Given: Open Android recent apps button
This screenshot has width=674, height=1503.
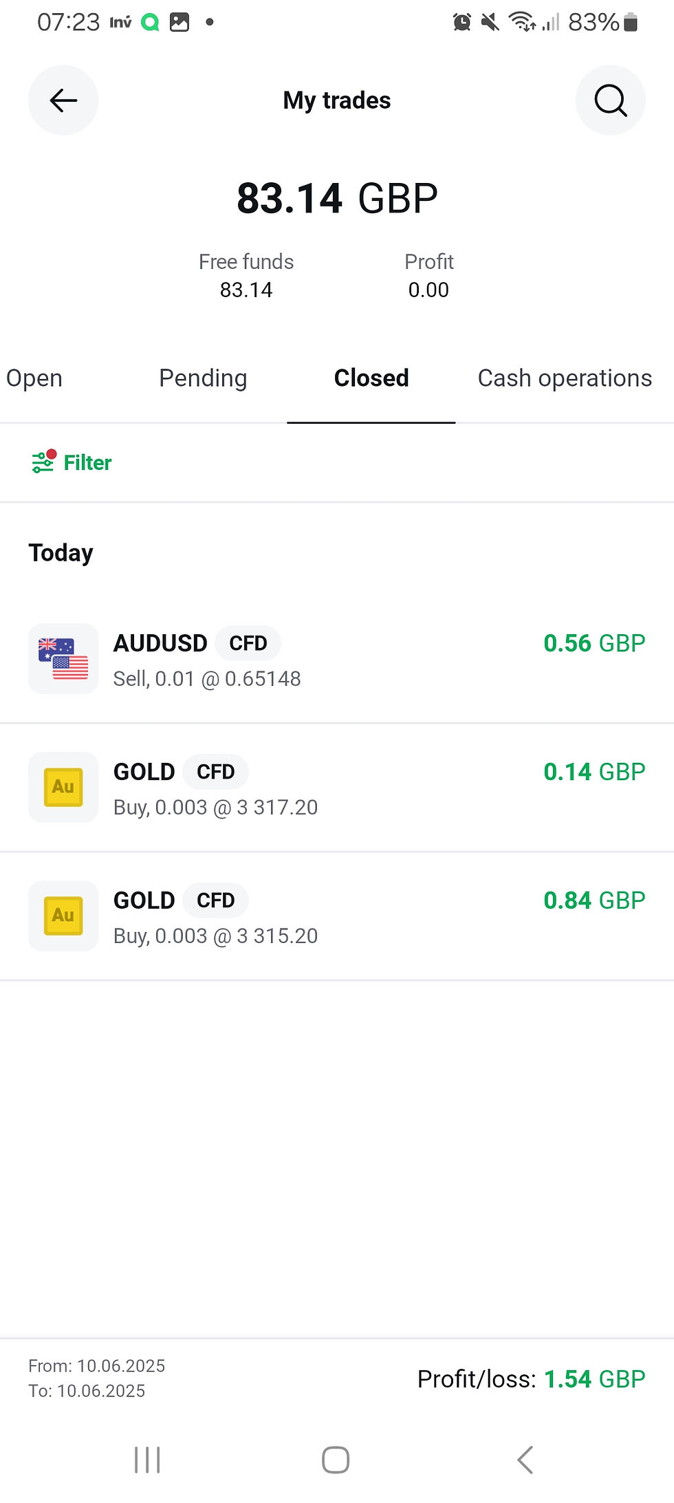Looking at the screenshot, I should tap(147, 1460).
